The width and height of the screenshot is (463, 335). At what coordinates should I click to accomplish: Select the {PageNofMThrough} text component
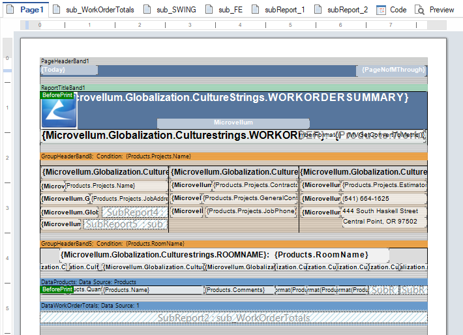click(391, 70)
